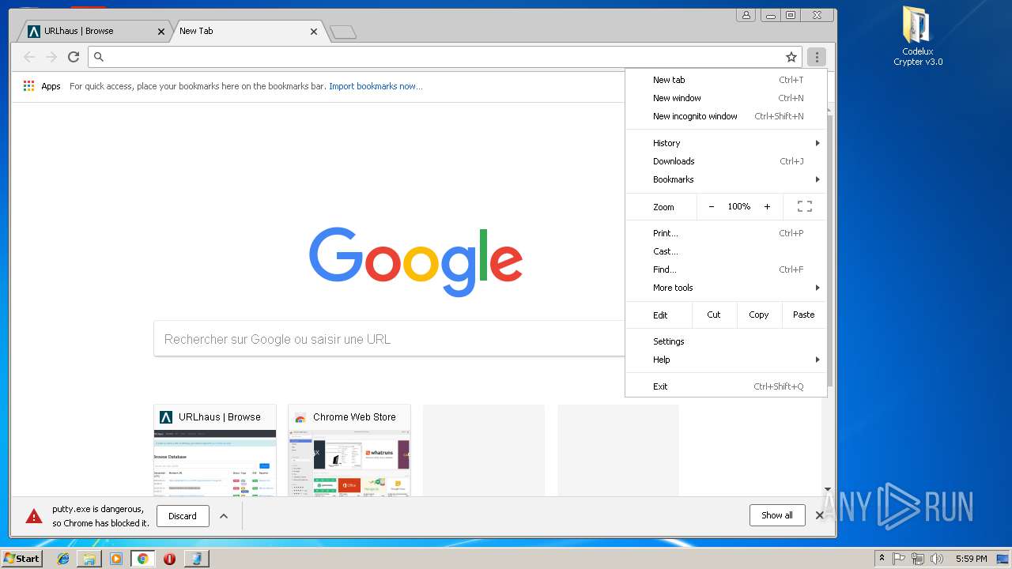Open Opera browser from the taskbar
The width and height of the screenshot is (1012, 569).
coord(169,559)
